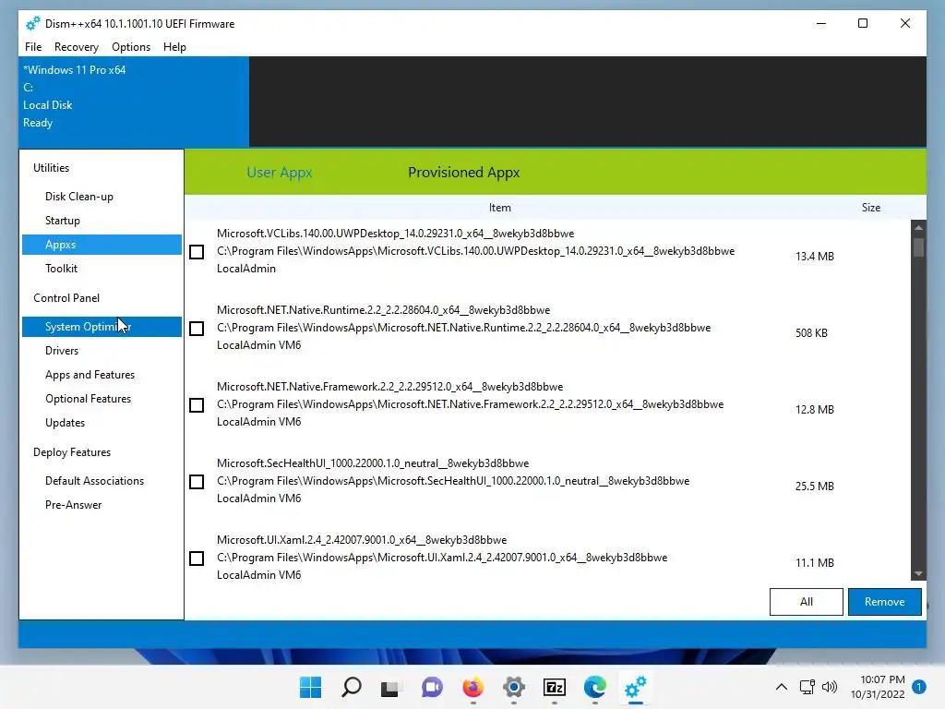Click the app list scrollbar thumb
Viewport: 945px width, 709px height.
pyautogui.click(x=918, y=247)
